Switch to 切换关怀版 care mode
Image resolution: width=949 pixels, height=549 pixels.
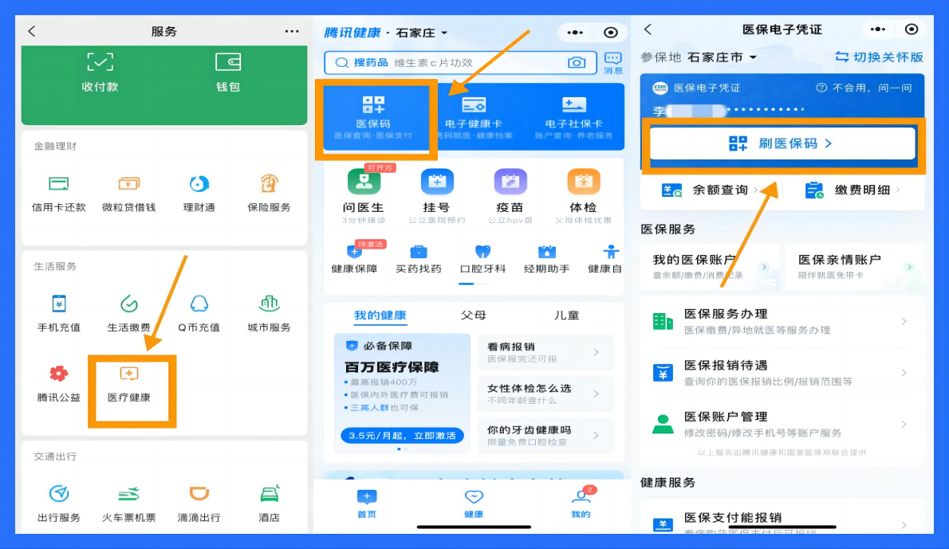(x=879, y=57)
